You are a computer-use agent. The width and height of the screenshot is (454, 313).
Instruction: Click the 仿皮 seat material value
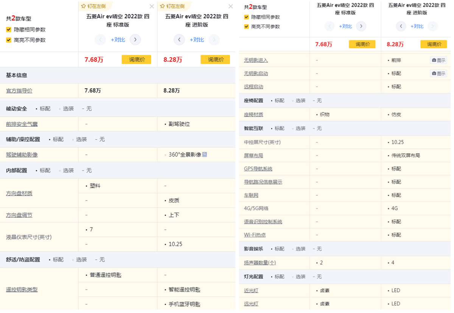coord(396,114)
